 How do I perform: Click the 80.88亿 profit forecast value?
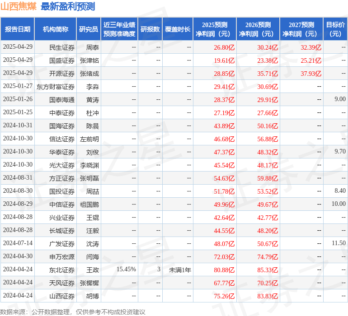(224, 270)
